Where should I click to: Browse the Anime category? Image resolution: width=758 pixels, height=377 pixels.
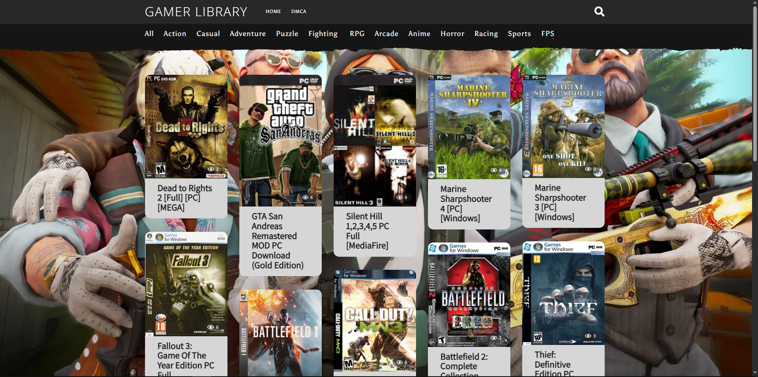point(419,34)
